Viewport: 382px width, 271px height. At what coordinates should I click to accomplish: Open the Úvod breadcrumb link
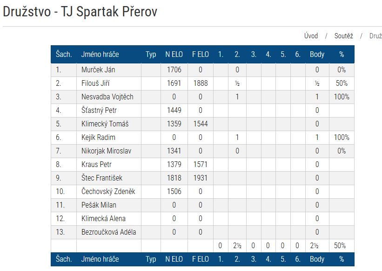(x=311, y=36)
